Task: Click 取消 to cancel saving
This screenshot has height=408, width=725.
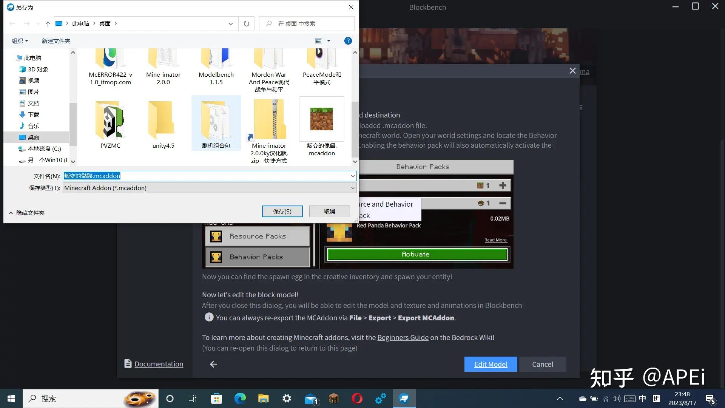Action: (329, 211)
